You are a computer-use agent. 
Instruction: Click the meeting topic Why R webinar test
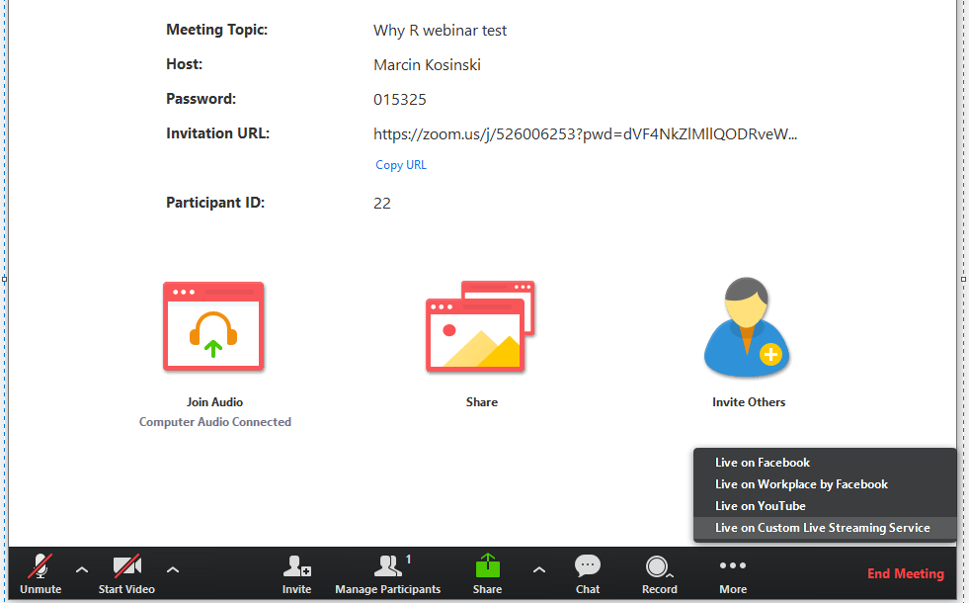pyautogui.click(x=440, y=31)
